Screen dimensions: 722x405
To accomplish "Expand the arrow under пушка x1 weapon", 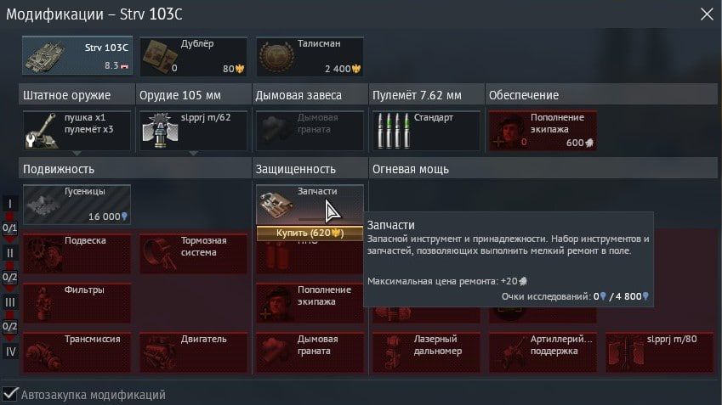I will tap(77, 153).
